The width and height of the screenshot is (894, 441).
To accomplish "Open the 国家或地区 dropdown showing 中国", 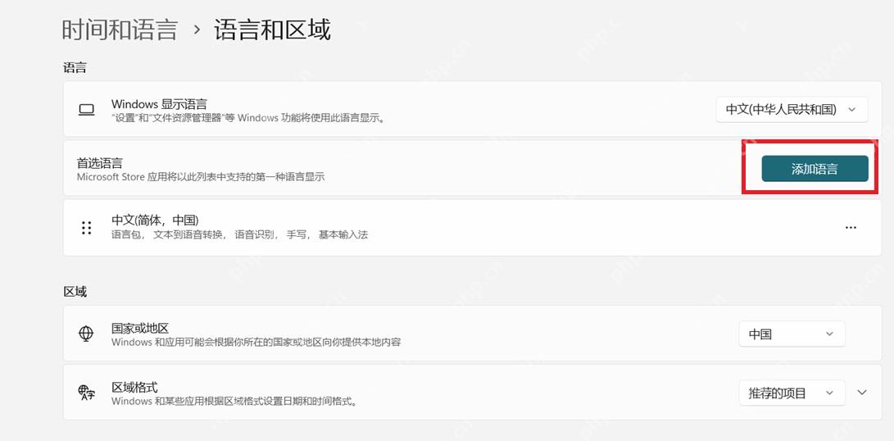I will click(x=792, y=334).
